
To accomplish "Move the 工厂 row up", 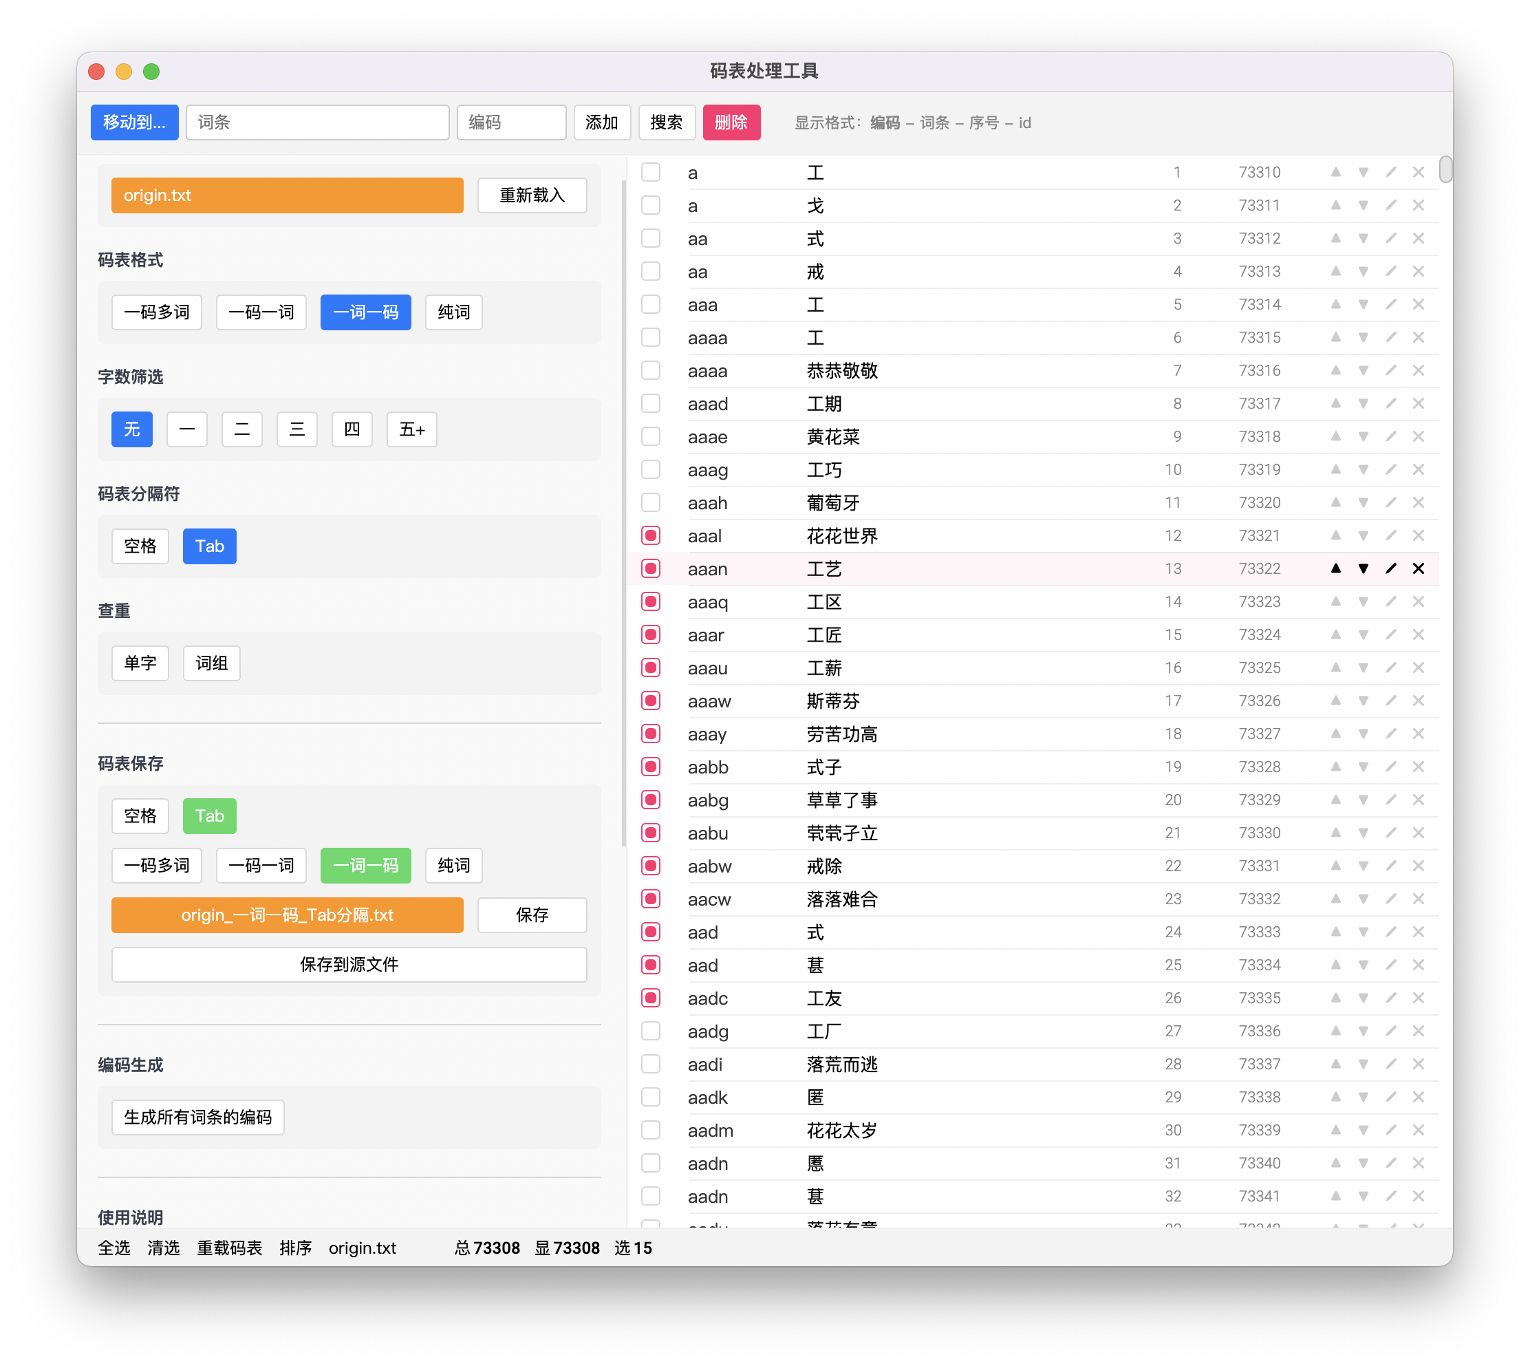I will [1335, 1032].
